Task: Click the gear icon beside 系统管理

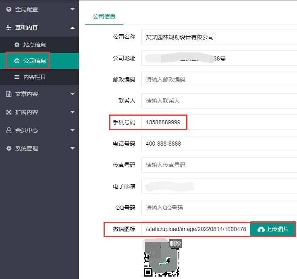Action: coord(9,148)
